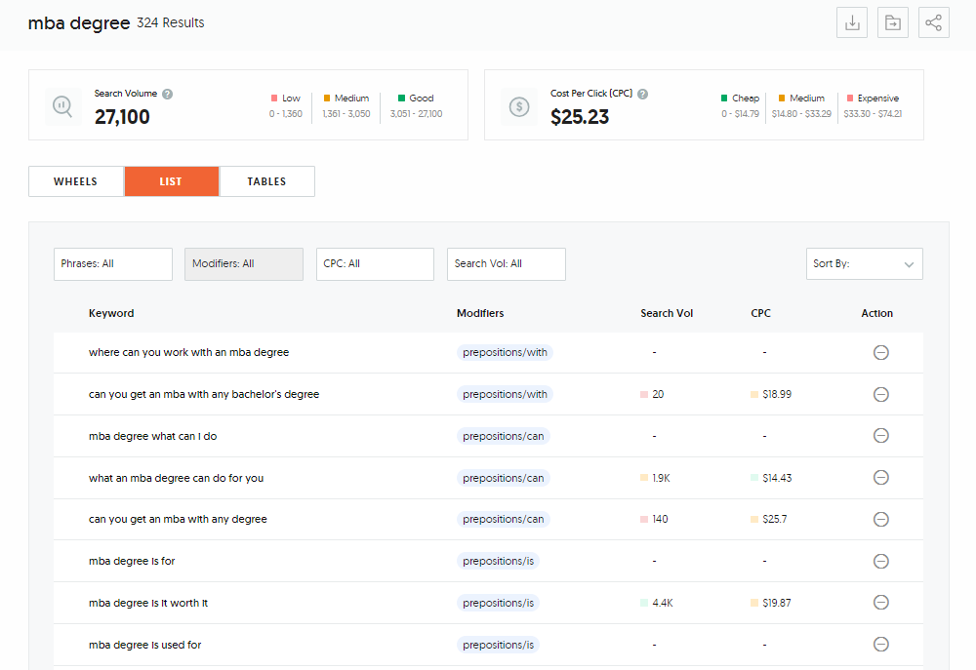Screen dimensions: 976x670
Task: Click the green Cheap CPC legend swatch
Action: coord(724,99)
